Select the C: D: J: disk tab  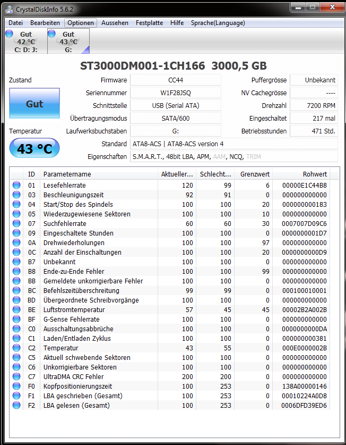(x=26, y=41)
